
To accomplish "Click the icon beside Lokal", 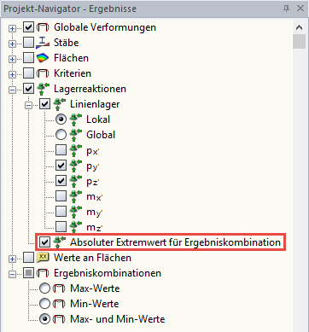I will (x=76, y=119).
